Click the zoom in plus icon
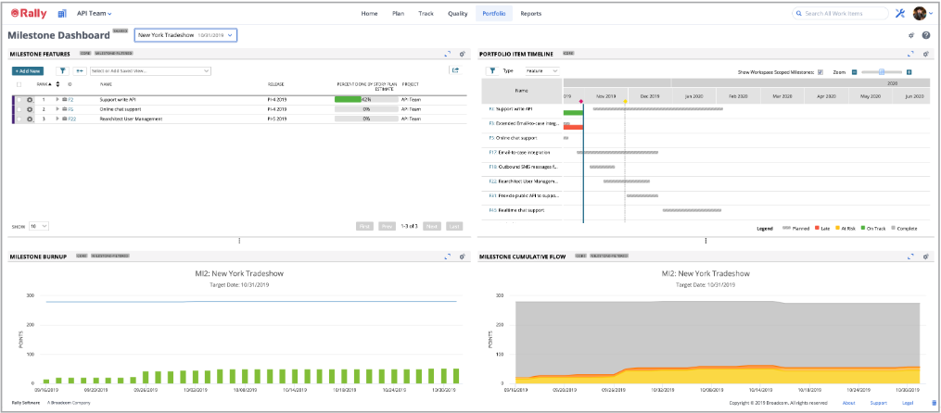 point(909,71)
